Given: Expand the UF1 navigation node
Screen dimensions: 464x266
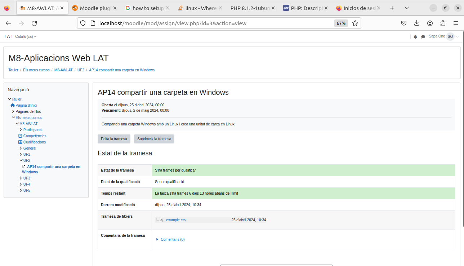Looking at the screenshot, I should pos(21,154).
